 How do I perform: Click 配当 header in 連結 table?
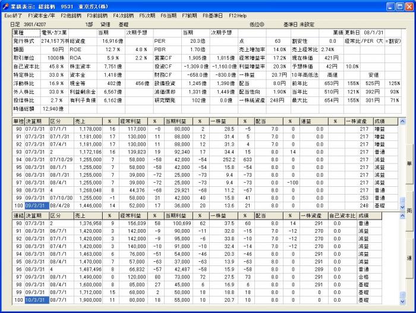[269, 216]
